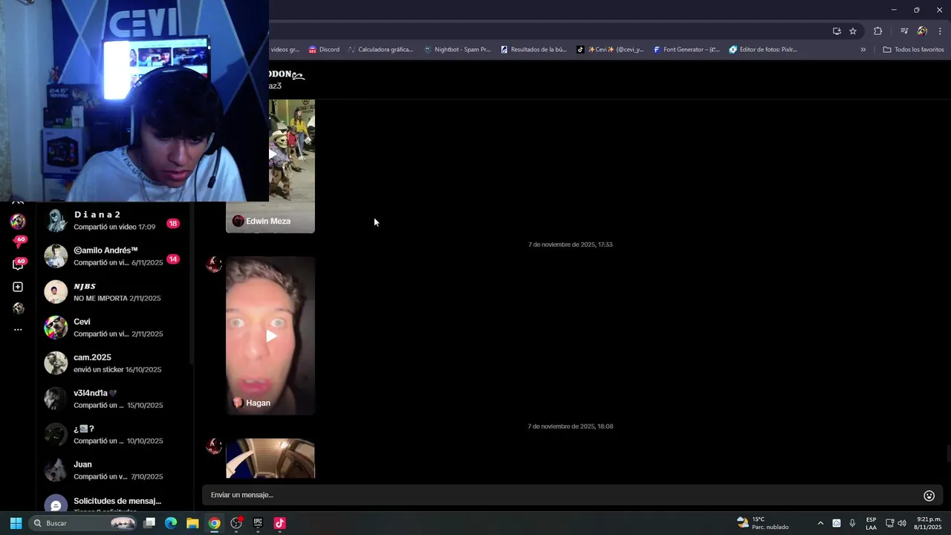Click the microphone tray icon
The image size is (951, 535).
coord(852,523)
